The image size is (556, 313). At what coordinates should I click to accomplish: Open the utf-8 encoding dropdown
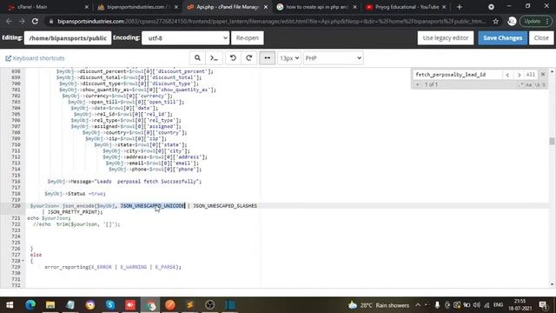pyautogui.click(x=185, y=38)
